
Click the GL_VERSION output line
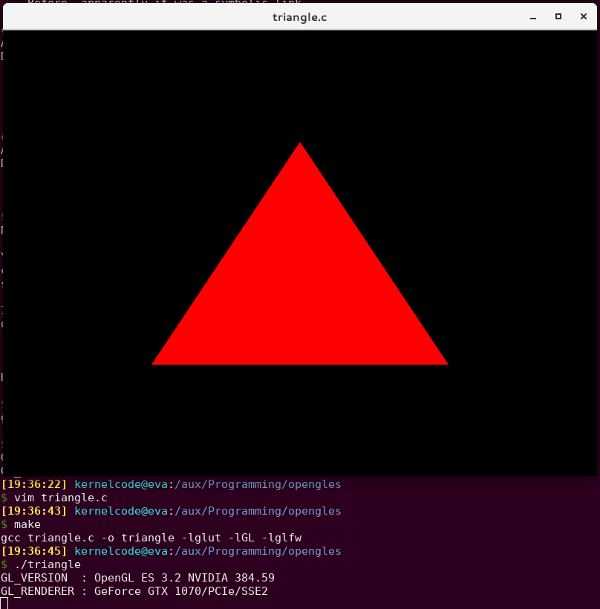coord(137,578)
